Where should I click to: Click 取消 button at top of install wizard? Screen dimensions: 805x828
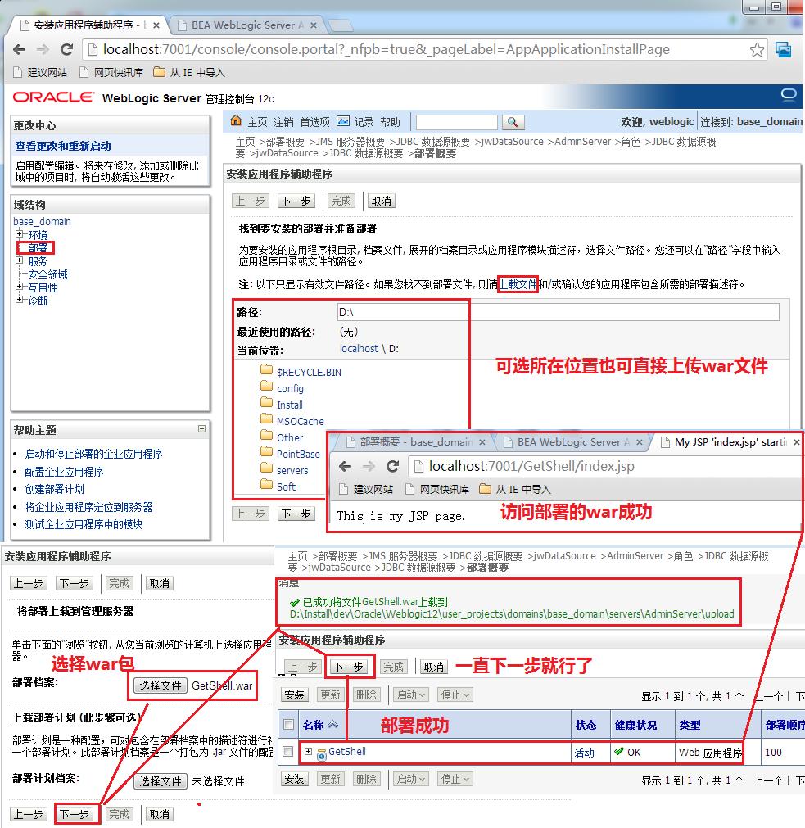[x=381, y=201]
